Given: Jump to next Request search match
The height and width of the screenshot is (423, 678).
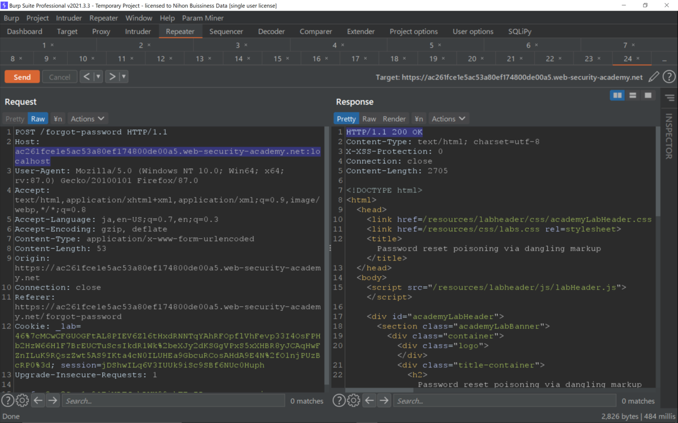Looking at the screenshot, I should (x=53, y=400).
